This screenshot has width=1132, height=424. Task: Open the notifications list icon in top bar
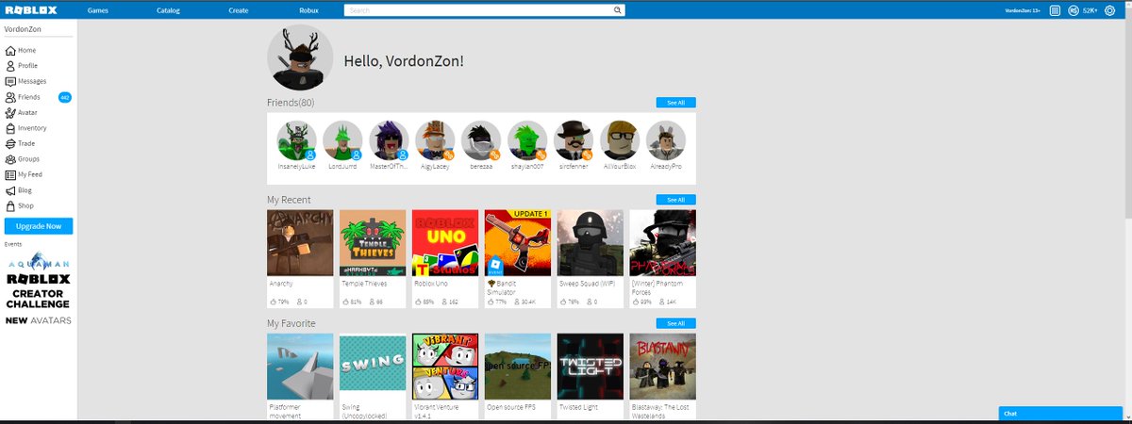pos(1055,10)
